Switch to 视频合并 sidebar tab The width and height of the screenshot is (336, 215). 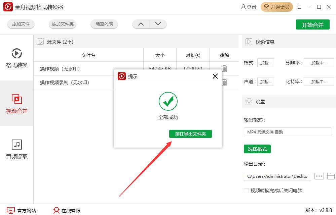click(17, 103)
